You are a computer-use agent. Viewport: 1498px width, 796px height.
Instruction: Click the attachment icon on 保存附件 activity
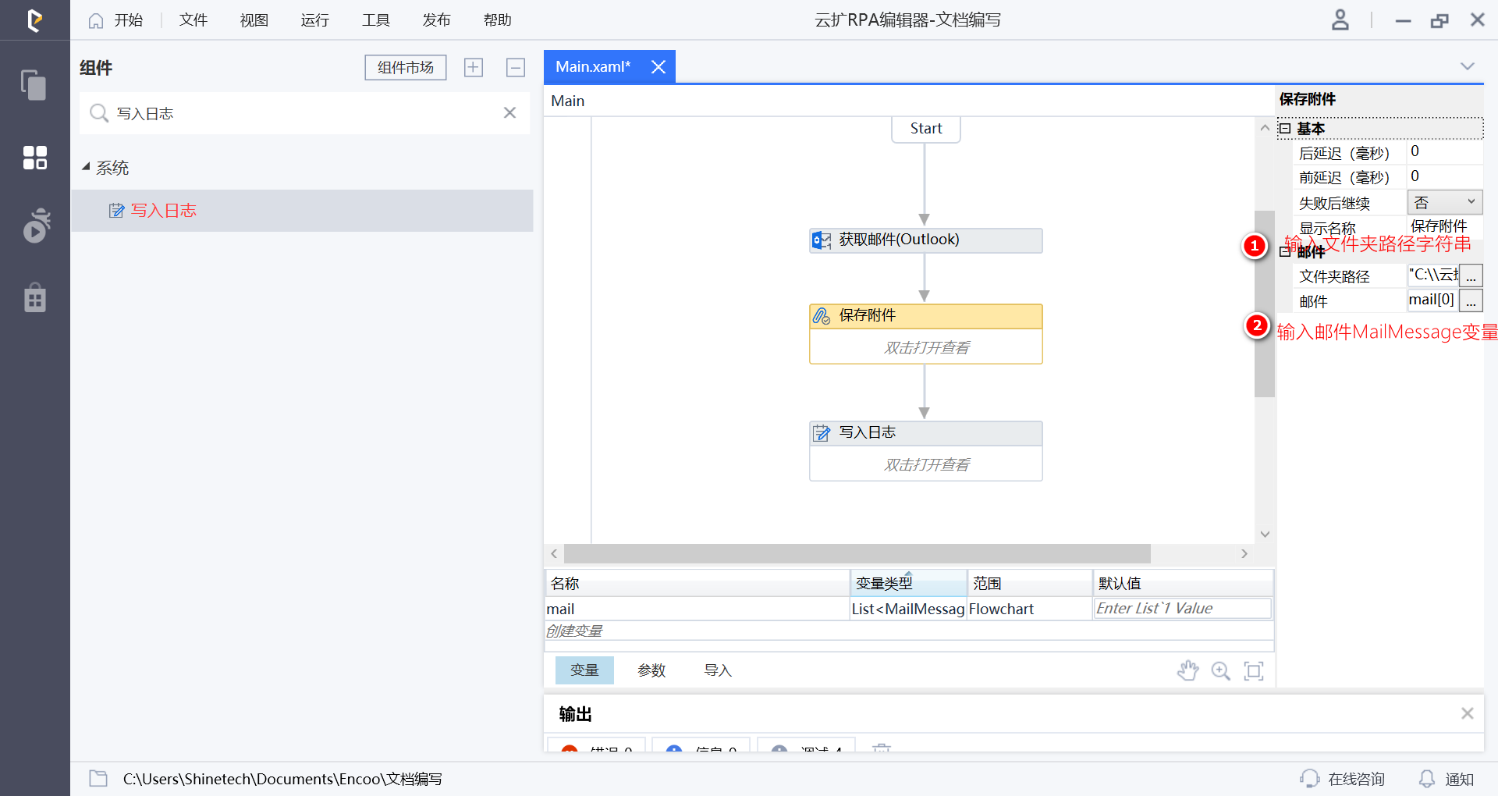822,316
